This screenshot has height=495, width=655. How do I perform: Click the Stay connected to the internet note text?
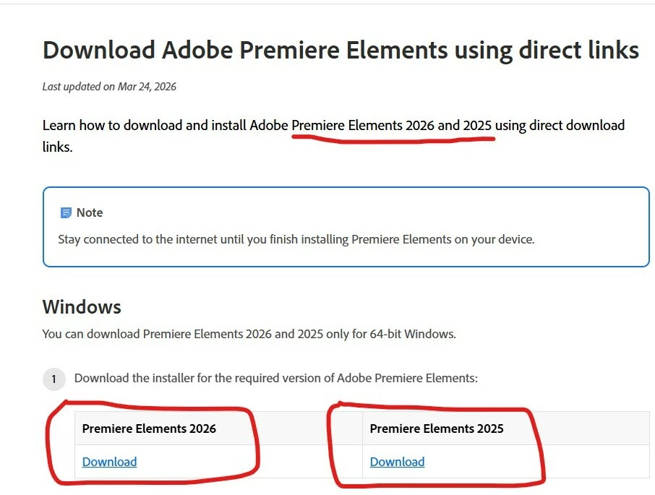tap(296, 240)
